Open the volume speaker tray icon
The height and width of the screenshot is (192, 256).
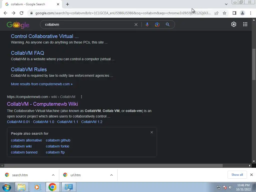[x=231, y=187]
